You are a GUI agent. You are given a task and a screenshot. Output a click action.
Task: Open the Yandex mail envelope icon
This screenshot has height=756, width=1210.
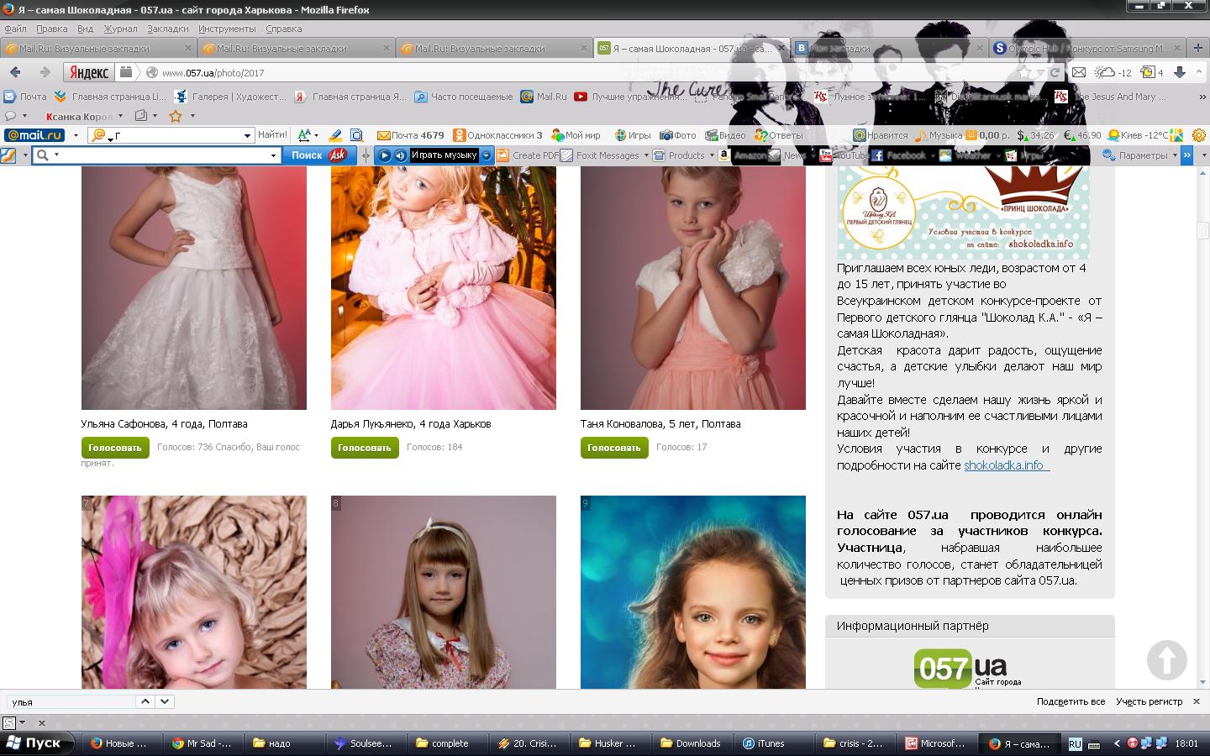click(1079, 72)
